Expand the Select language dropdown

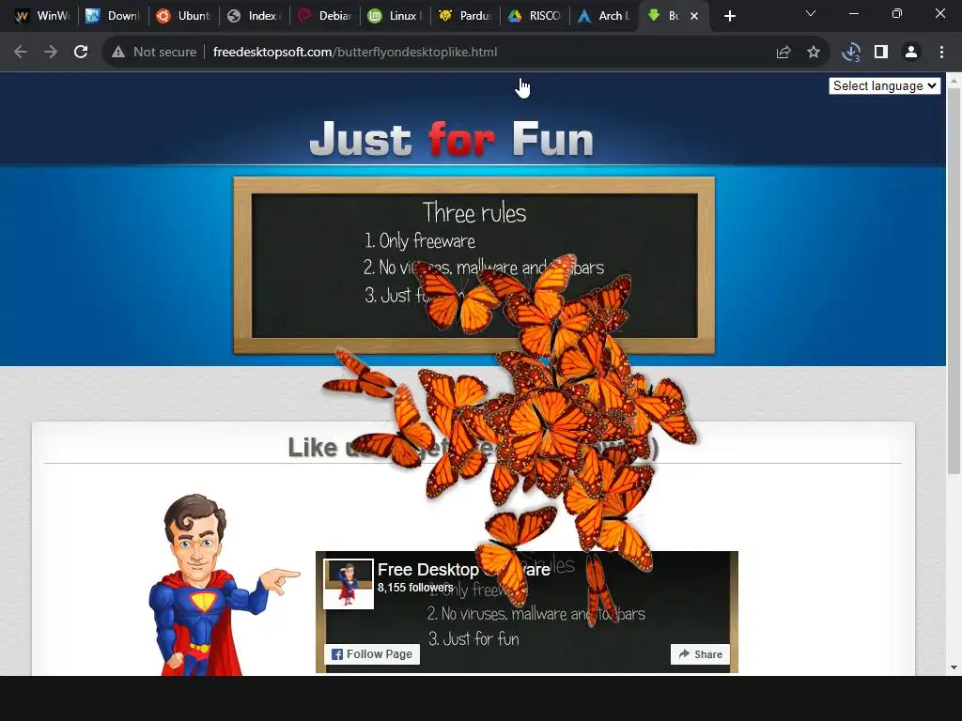885,85
